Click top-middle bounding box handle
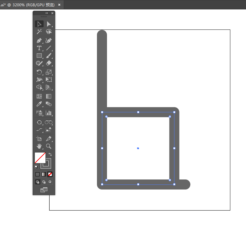Viewport: 246px width, 235px height. (138, 112)
